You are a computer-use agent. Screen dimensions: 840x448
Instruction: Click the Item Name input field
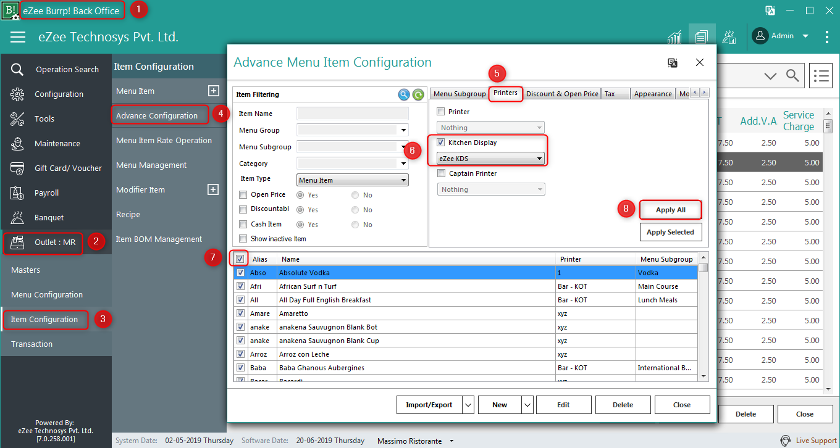pyautogui.click(x=353, y=114)
